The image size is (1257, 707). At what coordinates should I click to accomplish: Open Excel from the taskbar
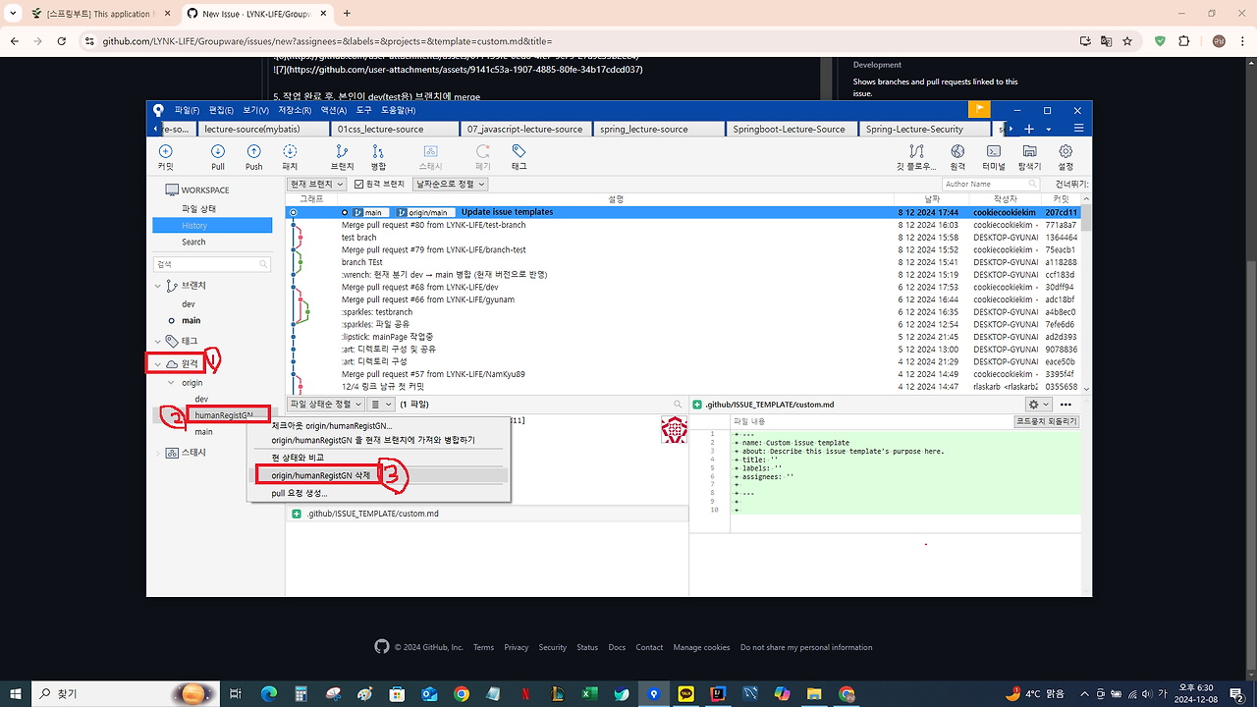pyautogui.click(x=589, y=693)
